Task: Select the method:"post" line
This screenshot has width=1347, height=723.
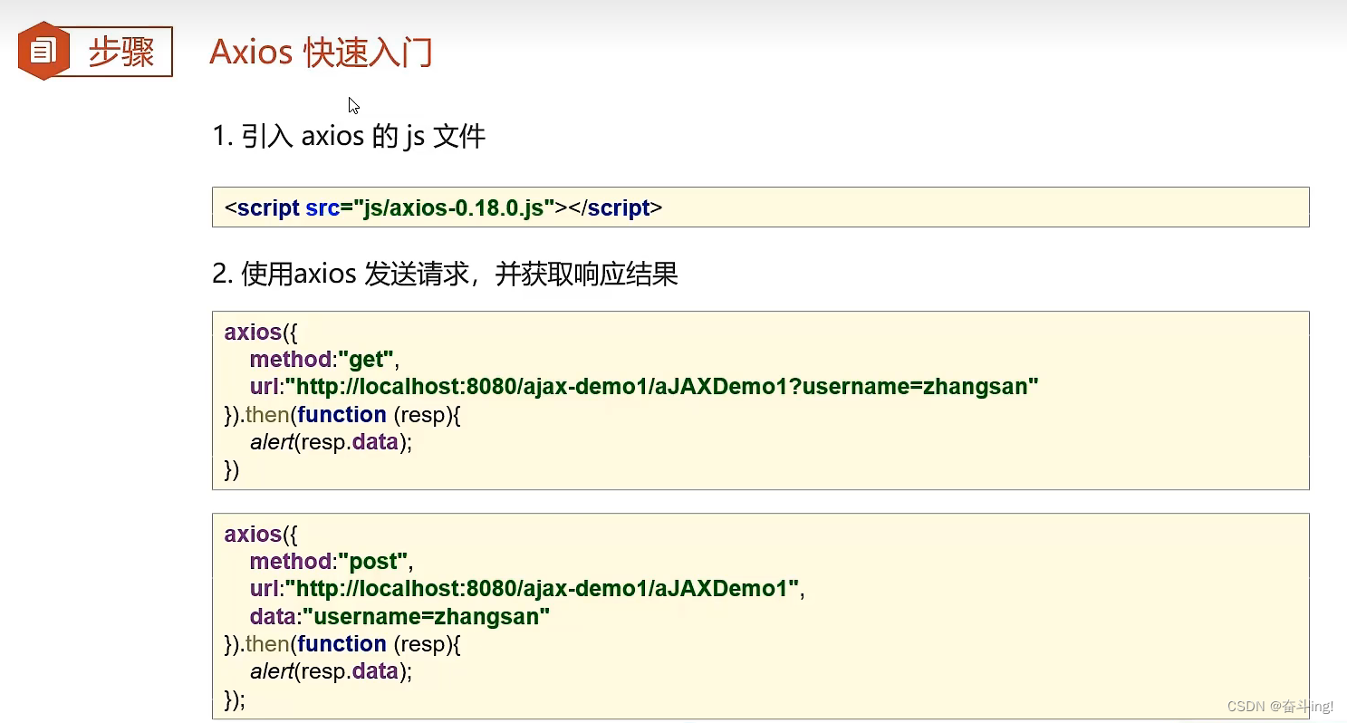Action: click(326, 561)
